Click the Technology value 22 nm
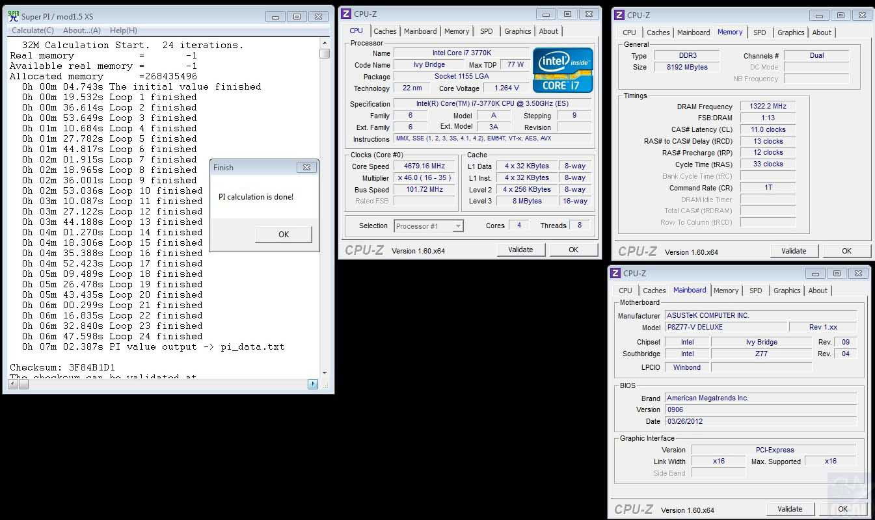 coord(412,88)
